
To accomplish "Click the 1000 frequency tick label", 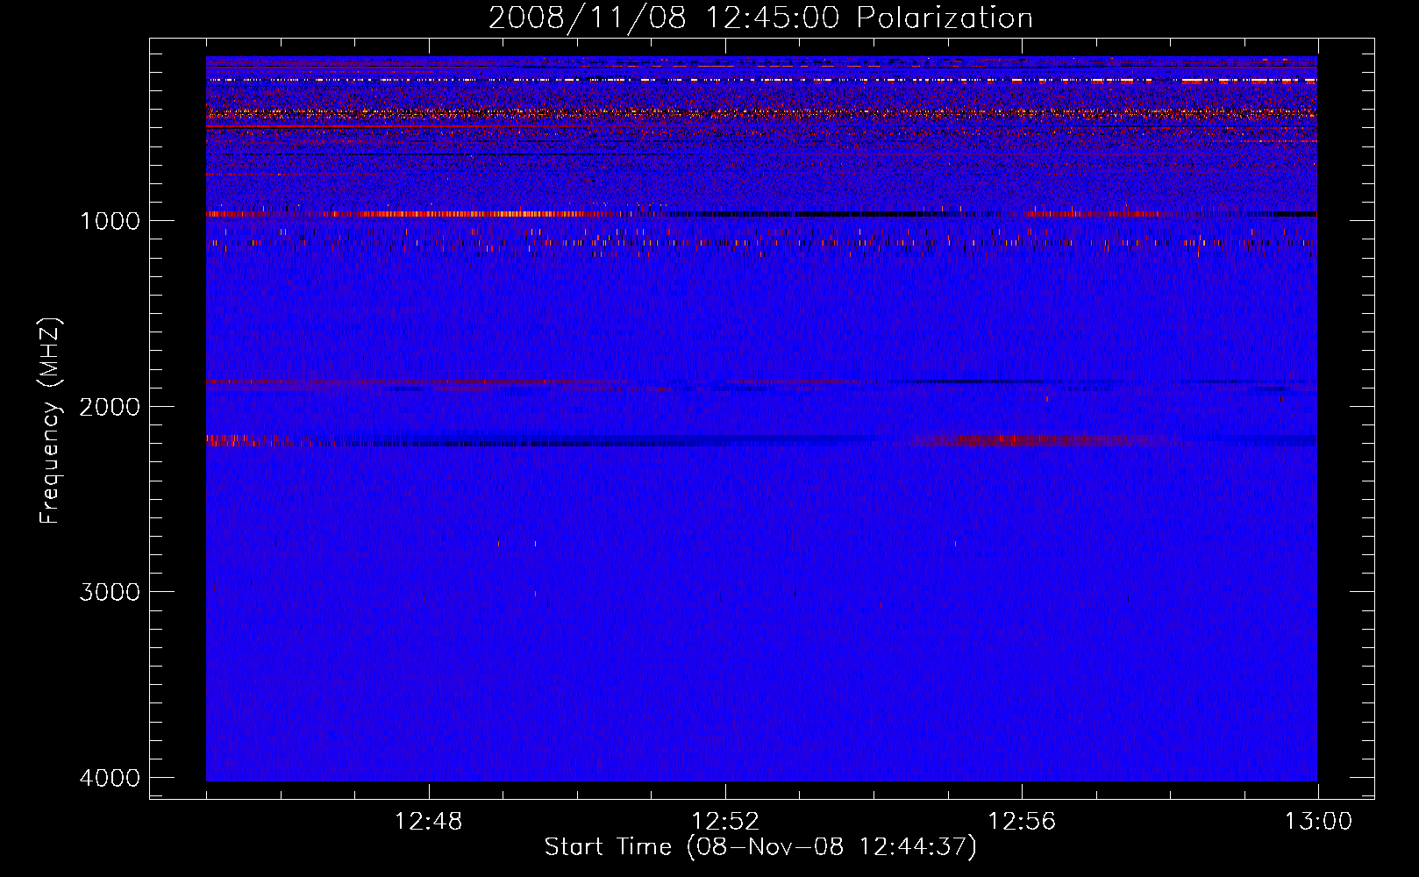I will [110, 220].
